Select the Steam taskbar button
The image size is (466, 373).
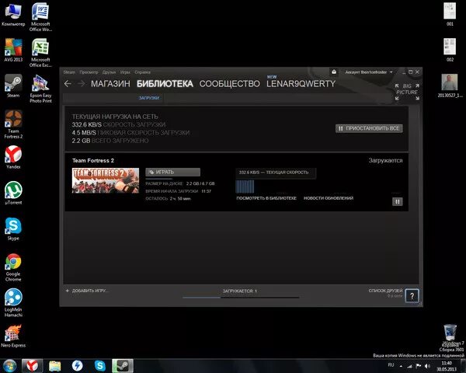pyautogui.click(x=123, y=365)
